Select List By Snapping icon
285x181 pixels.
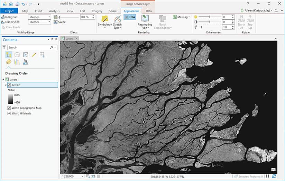[42, 55]
